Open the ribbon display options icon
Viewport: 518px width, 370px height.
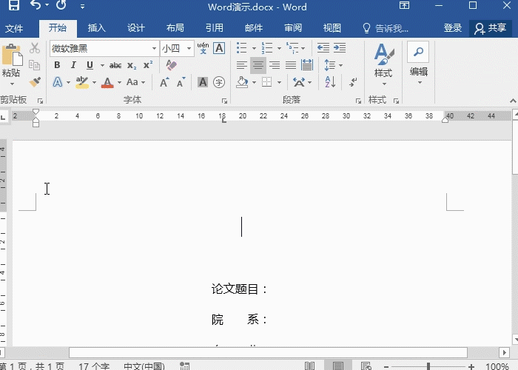pyautogui.click(x=404, y=5)
